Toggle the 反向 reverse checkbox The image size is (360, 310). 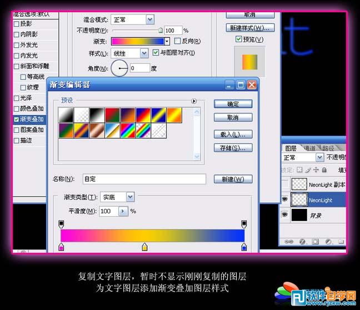point(177,41)
